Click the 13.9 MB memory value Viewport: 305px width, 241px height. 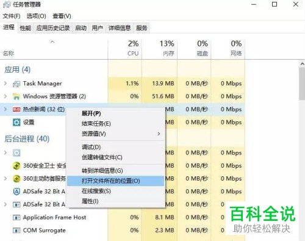point(163,84)
